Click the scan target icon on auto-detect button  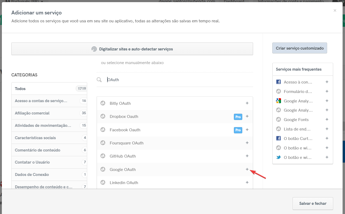coord(94,49)
